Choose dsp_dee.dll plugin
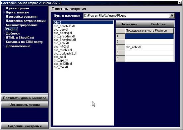Screen dimensions: 183x130 83,30
